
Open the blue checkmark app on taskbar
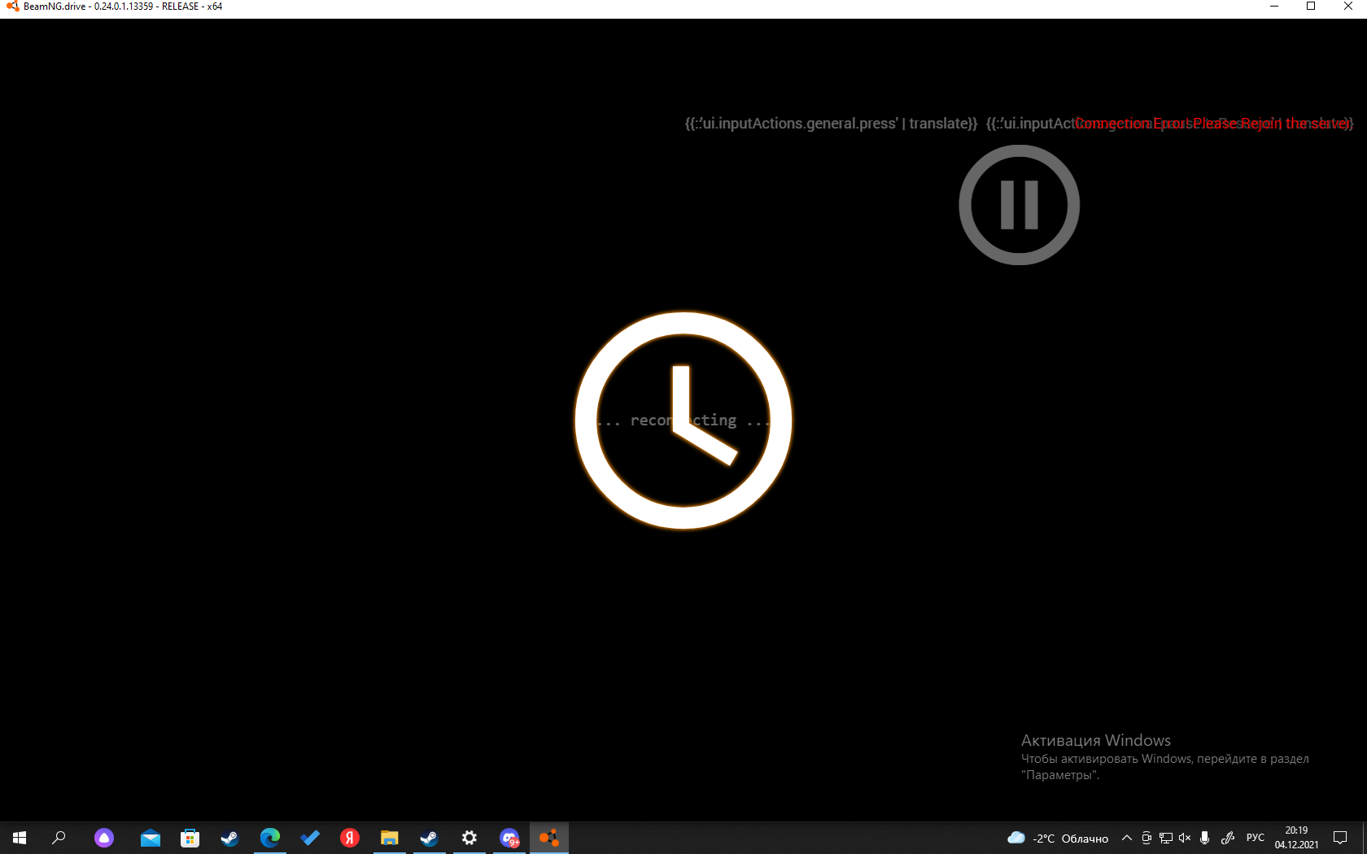click(309, 838)
